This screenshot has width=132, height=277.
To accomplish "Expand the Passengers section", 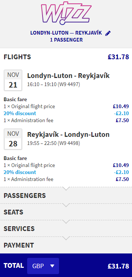I will [x=66, y=195].
